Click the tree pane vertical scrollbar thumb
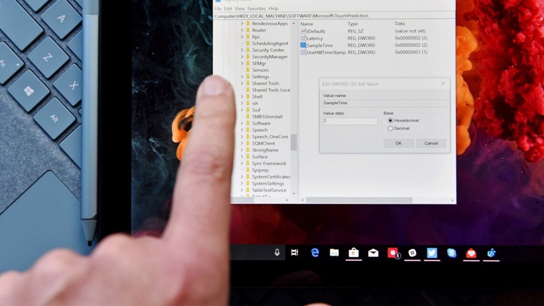This screenshot has width=544, height=306. (x=294, y=142)
